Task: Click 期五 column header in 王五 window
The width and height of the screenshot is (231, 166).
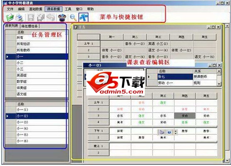Action: coord(204,37)
